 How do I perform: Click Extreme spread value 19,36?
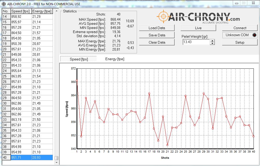coord(116,32)
